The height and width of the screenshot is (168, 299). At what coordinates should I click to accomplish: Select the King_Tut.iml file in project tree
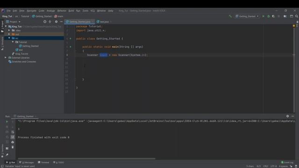click(20, 54)
